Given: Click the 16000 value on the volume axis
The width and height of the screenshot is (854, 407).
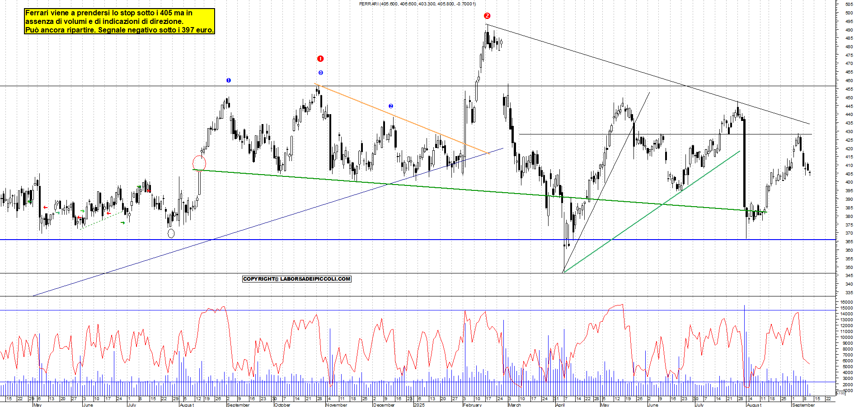Looking at the screenshot, I should 846,302.
